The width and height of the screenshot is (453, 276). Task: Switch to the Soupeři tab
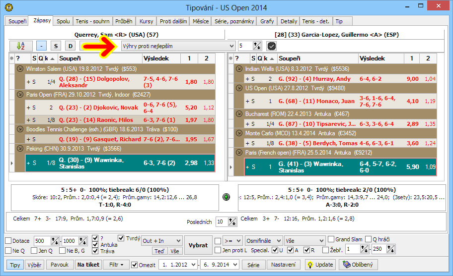point(17,21)
